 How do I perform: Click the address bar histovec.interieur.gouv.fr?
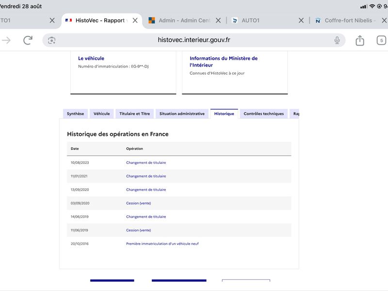(x=194, y=40)
